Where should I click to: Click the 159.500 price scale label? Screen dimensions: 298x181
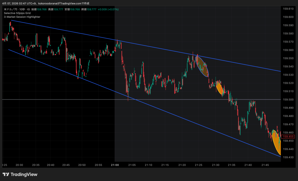(x=288, y=99)
